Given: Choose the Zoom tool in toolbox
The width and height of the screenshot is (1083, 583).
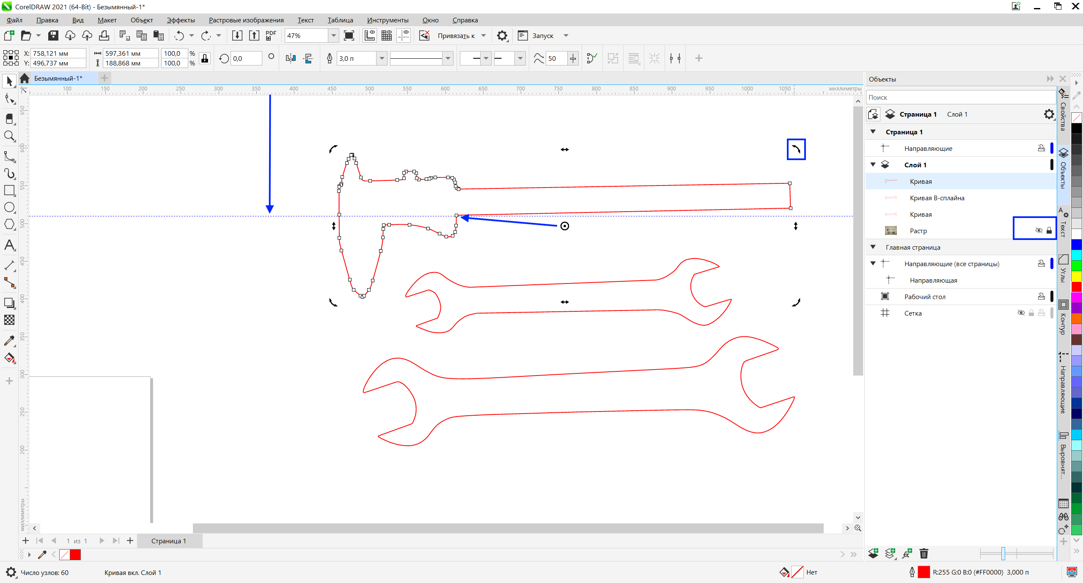Looking at the screenshot, I should coord(9,136).
